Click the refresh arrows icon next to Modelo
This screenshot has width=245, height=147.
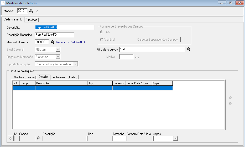point(37,11)
